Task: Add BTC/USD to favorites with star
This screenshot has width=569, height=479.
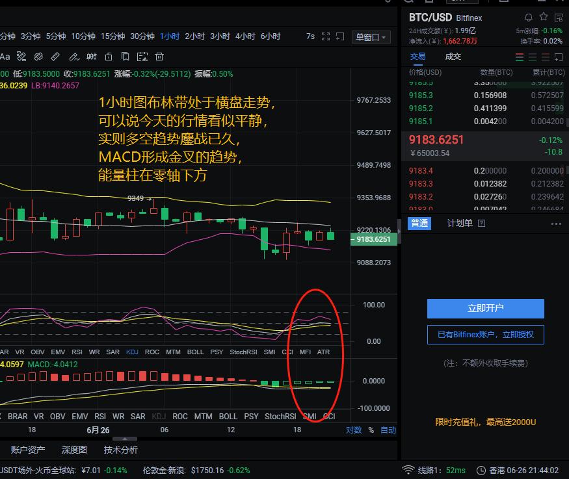Action: (x=544, y=17)
